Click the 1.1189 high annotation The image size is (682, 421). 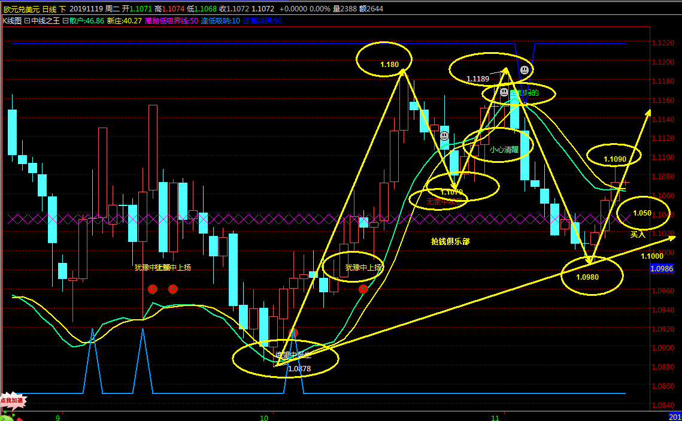coord(478,78)
